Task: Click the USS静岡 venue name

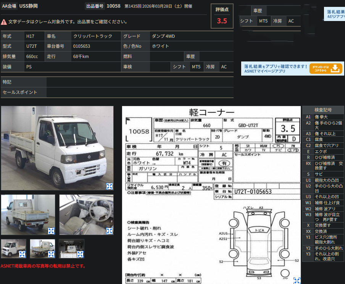Action: pos(28,6)
